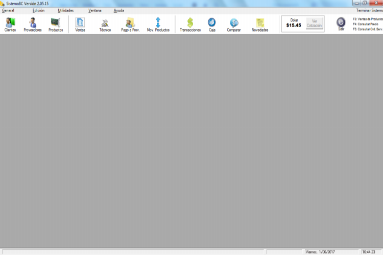Image resolution: width=383 pixels, height=255 pixels.
Task: Select Pago a Prov. icon
Action: [130, 23]
